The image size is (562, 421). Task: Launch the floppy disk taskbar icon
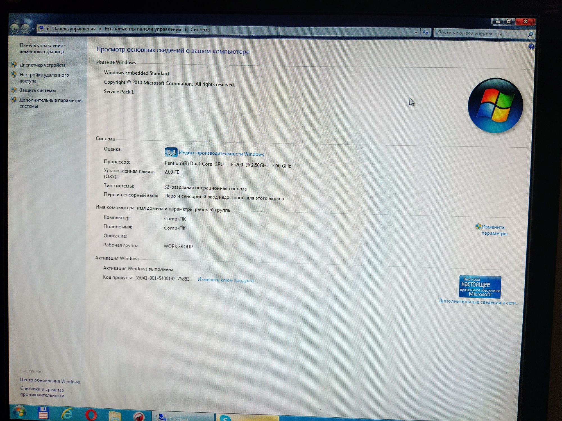click(43, 413)
